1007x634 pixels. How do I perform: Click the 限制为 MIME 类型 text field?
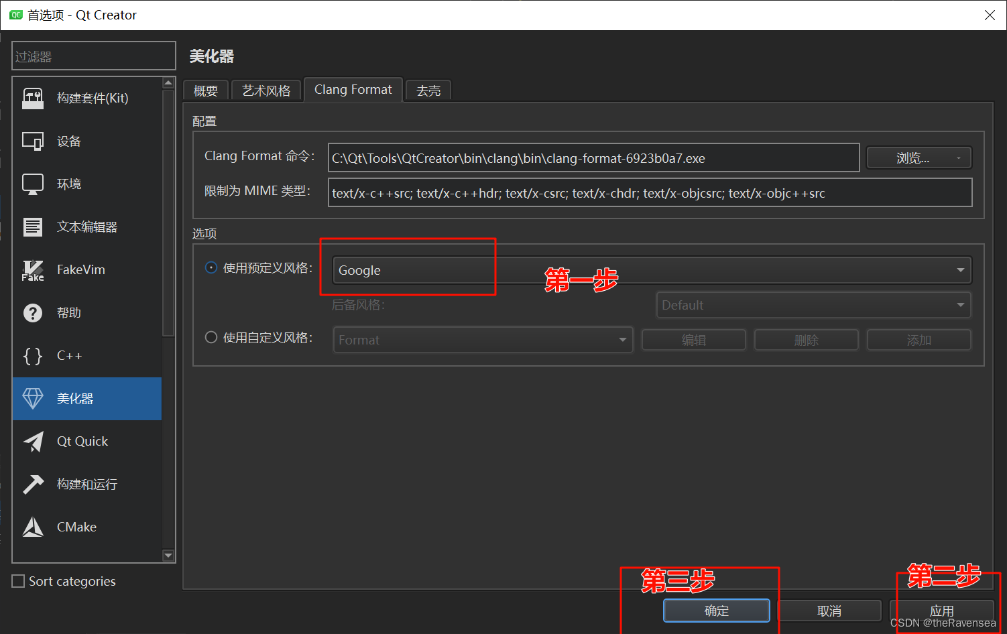pos(650,192)
